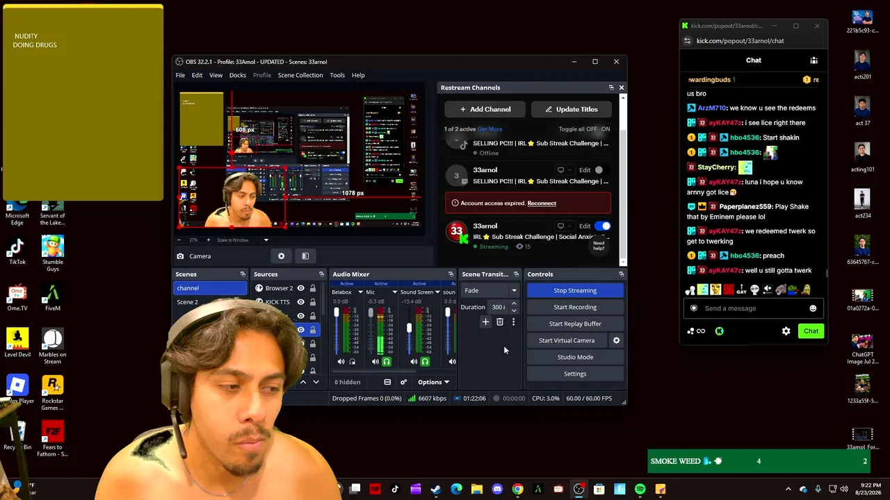Open transition properties three-dot menu
The image size is (890, 500).
(x=513, y=322)
